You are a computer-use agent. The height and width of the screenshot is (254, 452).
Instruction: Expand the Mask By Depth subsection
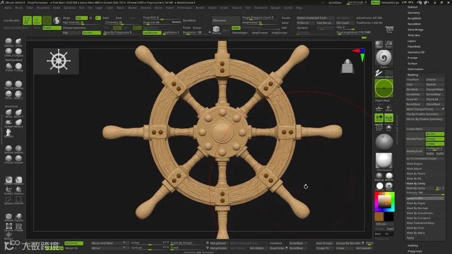click(x=416, y=203)
